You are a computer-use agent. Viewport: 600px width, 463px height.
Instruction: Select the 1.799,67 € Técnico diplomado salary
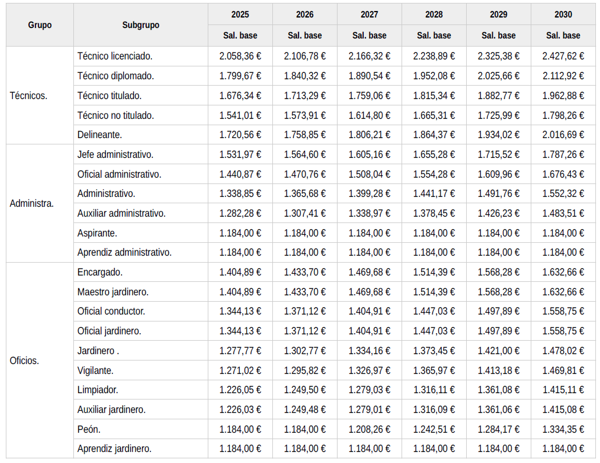tap(240, 76)
